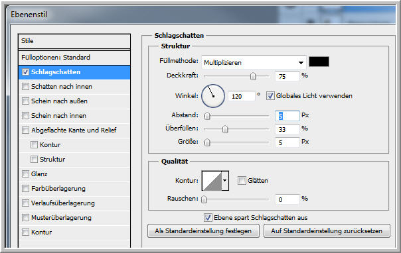401x253 pixels.
Task: Click the Kontur curve thumbnail preview
Action: point(212,181)
